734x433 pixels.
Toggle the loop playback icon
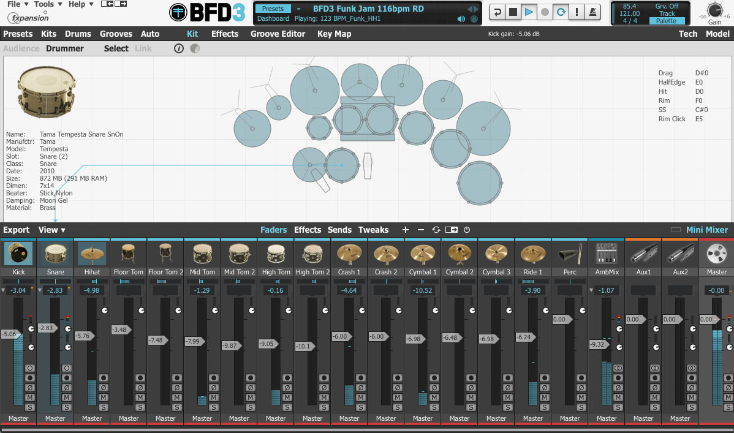coord(561,12)
